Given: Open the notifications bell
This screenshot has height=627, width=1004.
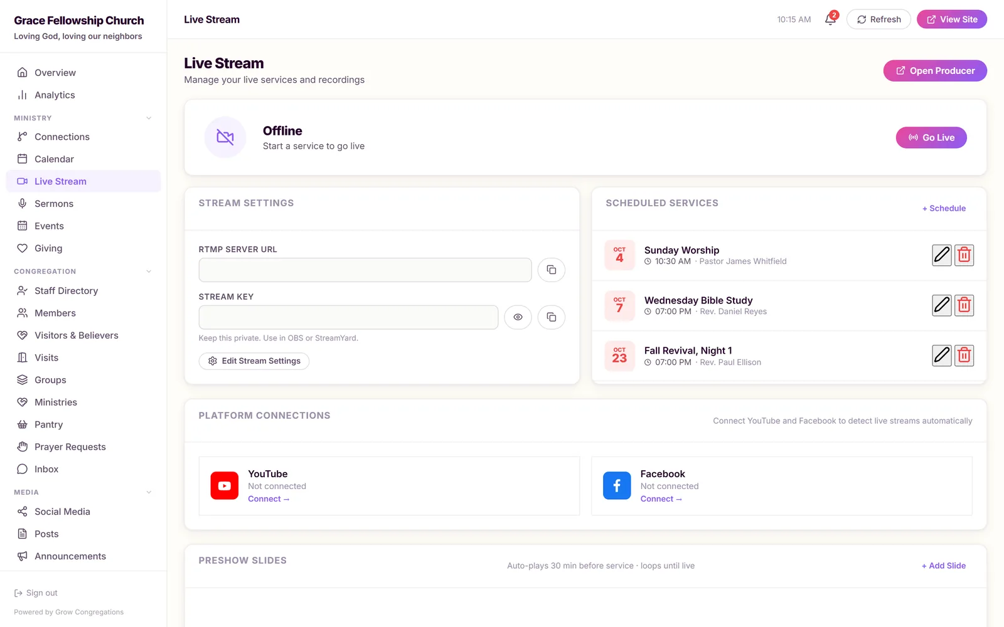Looking at the screenshot, I should [x=830, y=19].
